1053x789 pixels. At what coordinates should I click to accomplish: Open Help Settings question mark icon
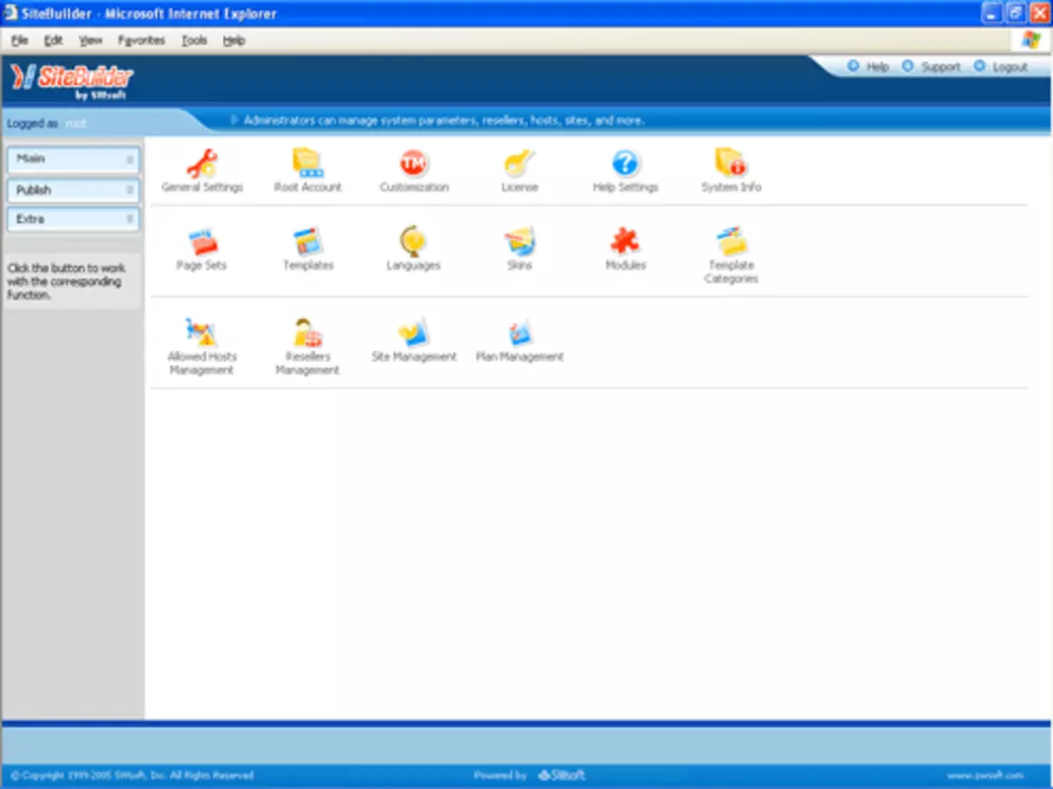tap(626, 163)
